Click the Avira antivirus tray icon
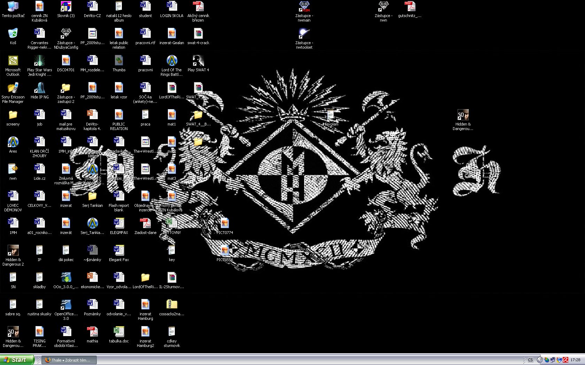 [x=566, y=360]
